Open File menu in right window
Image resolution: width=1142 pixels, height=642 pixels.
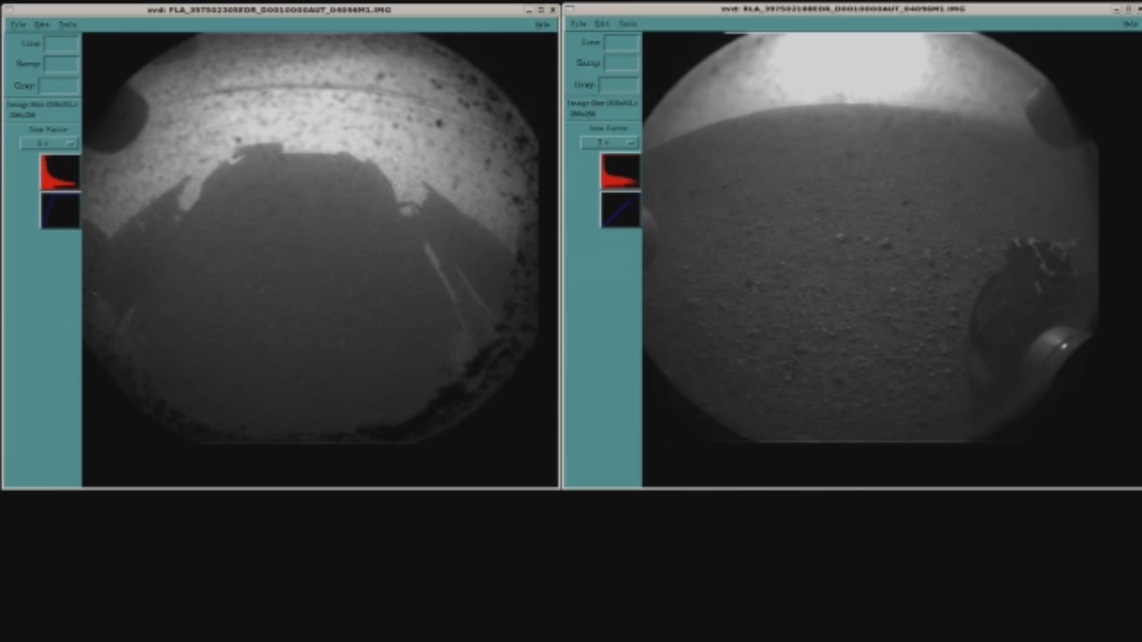(x=578, y=24)
